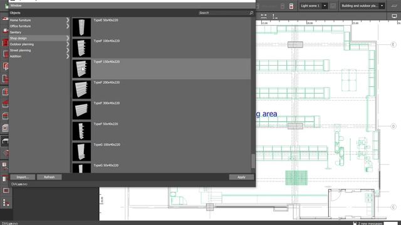
Task: Open the Light scene 1 dropdown
Action: (325, 6)
